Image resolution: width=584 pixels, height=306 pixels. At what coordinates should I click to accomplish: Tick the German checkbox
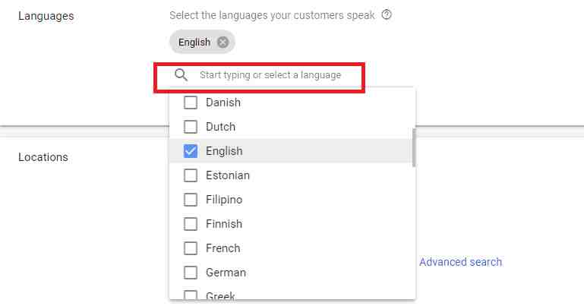pos(191,273)
